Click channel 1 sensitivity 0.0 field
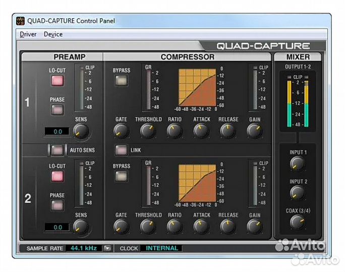This screenshot has width=345, height=272. 57,131
